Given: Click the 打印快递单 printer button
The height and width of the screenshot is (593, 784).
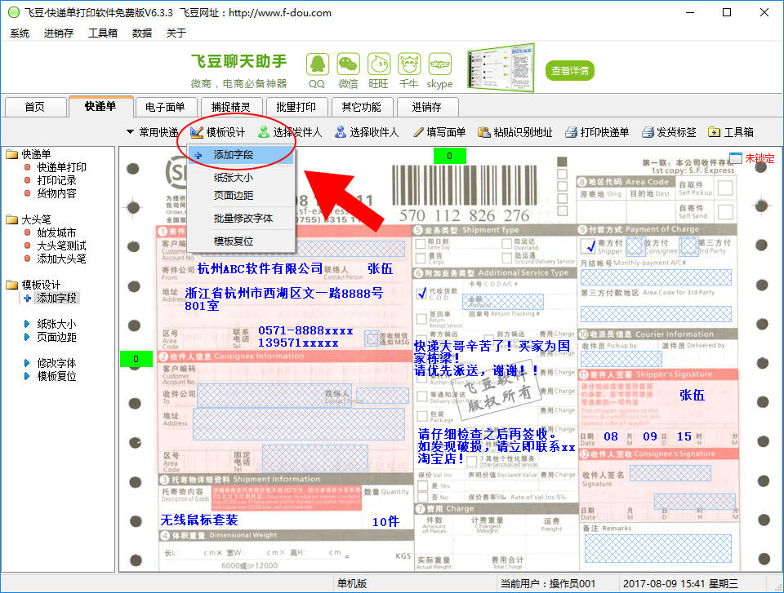Looking at the screenshot, I should pos(597,132).
